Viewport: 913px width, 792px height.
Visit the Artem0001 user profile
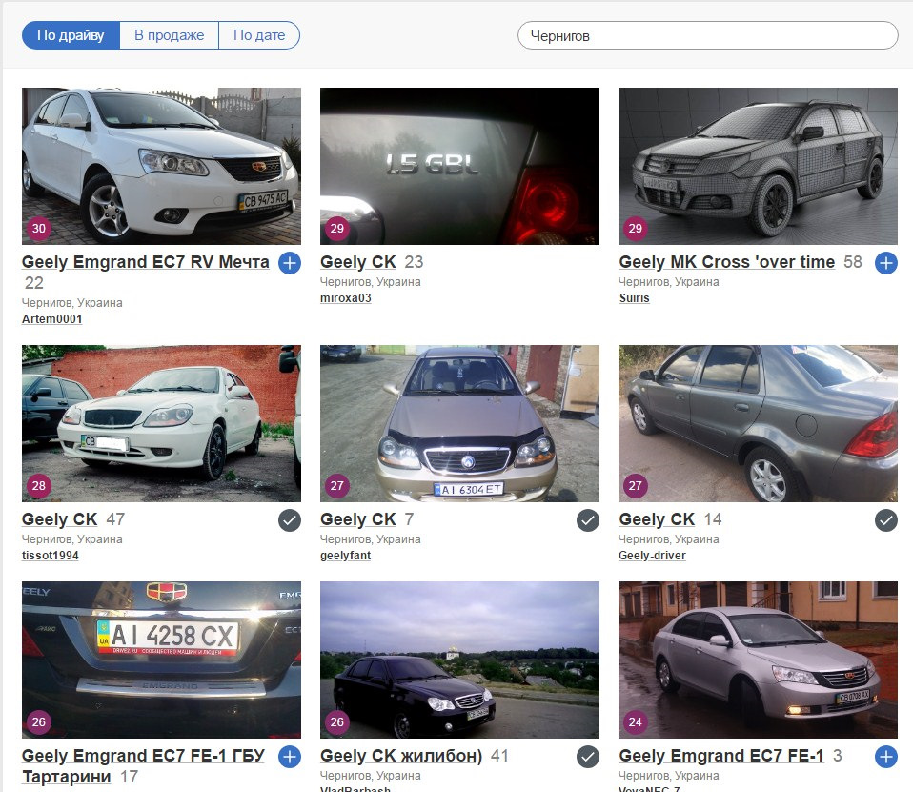(51, 319)
